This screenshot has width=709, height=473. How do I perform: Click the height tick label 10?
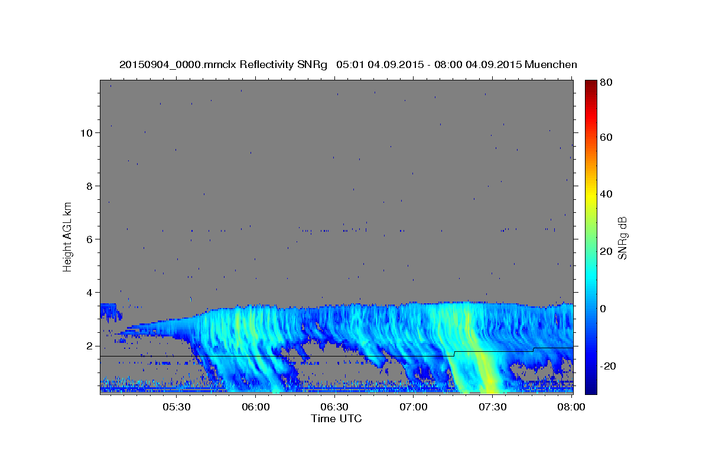(87, 132)
